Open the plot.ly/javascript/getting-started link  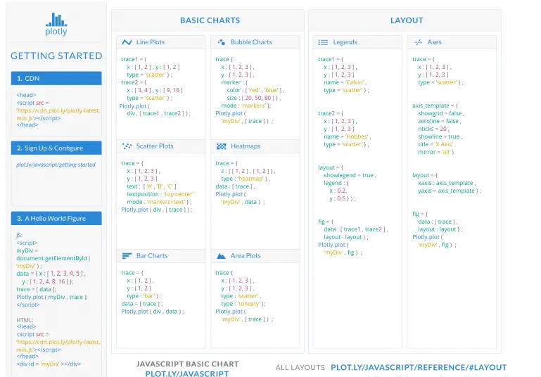tap(56, 165)
